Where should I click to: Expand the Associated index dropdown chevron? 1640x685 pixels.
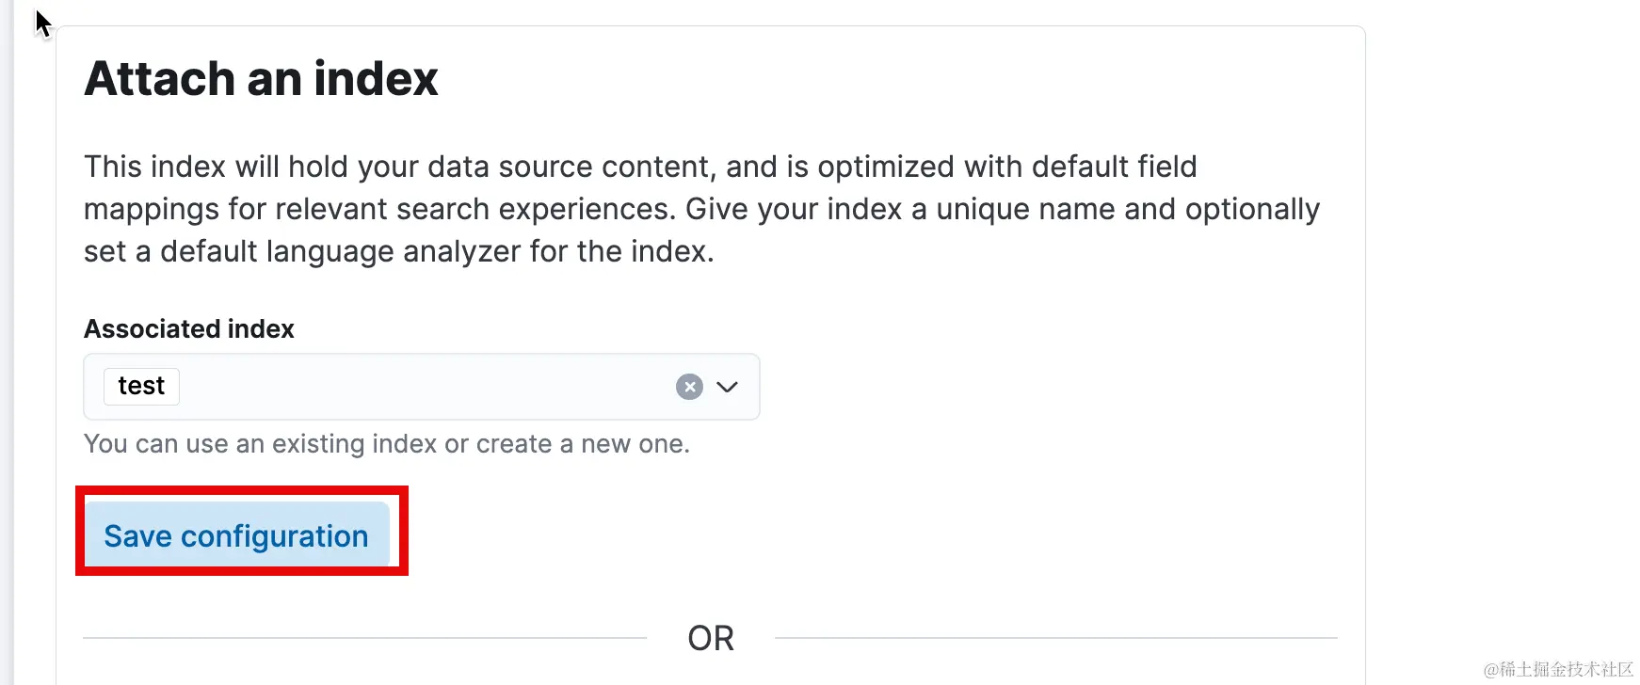click(727, 387)
